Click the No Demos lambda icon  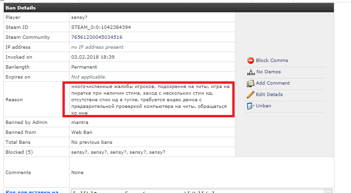coord(251,72)
